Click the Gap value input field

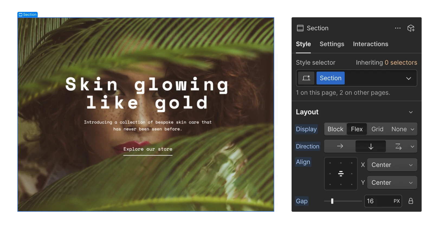pyautogui.click(x=378, y=201)
